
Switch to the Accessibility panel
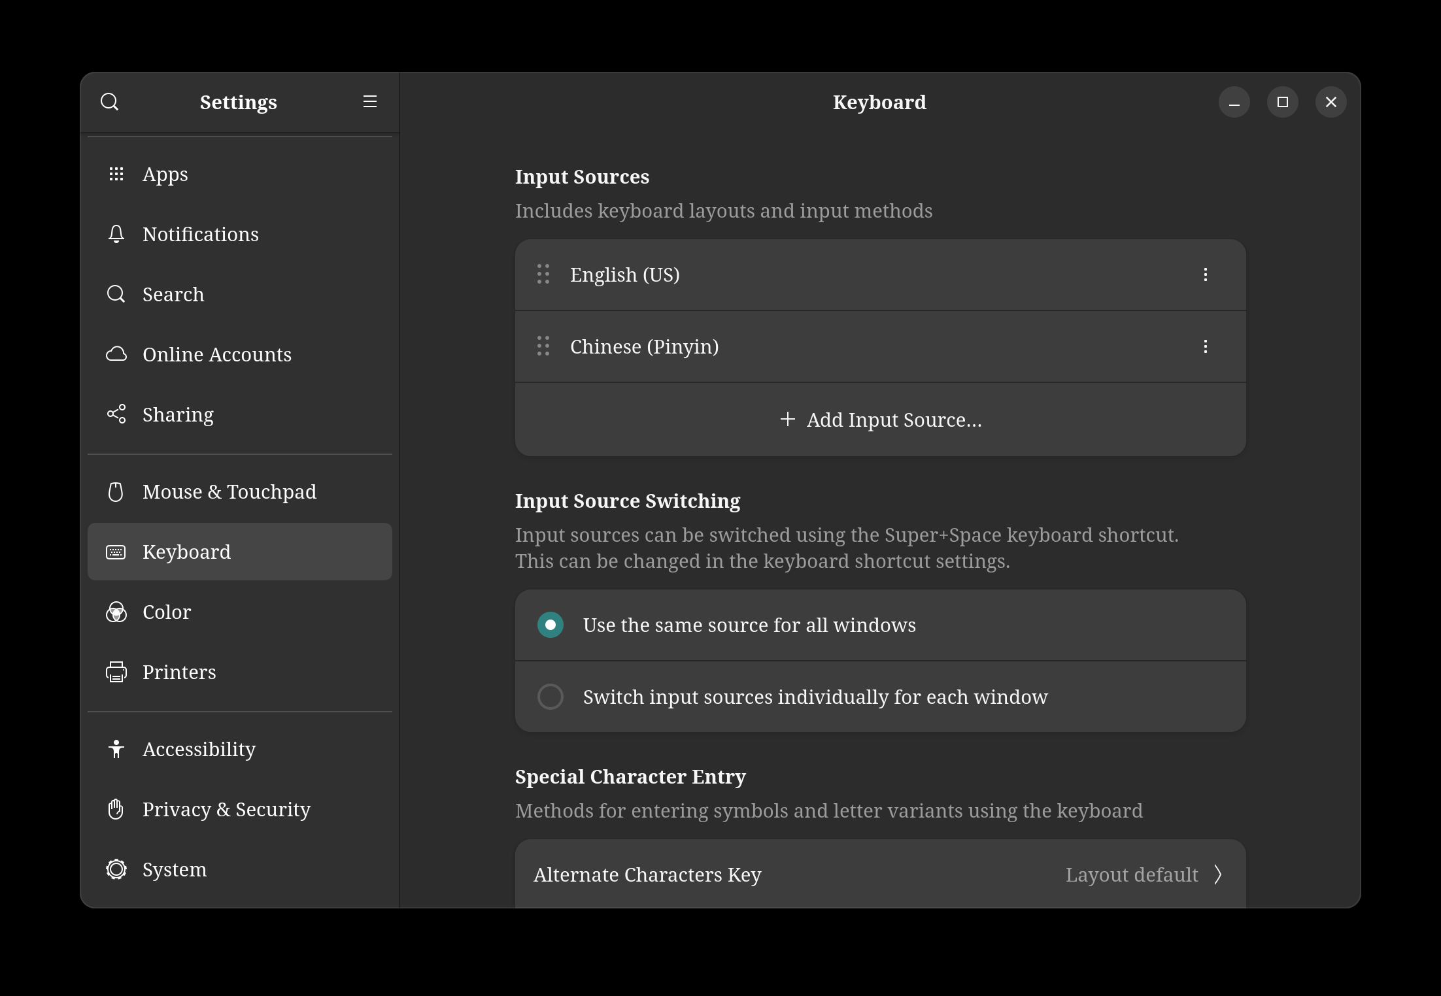pyautogui.click(x=199, y=749)
